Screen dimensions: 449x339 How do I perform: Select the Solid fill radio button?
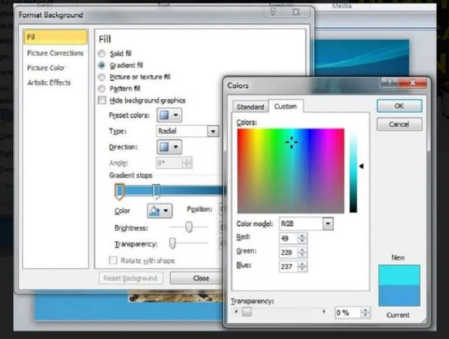pyautogui.click(x=102, y=54)
